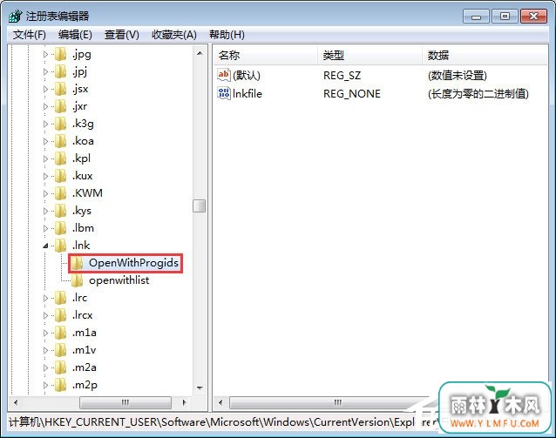Image resolution: width=556 pixels, height=438 pixels.
Task: Expand the .k3g key
Action: 45,124
